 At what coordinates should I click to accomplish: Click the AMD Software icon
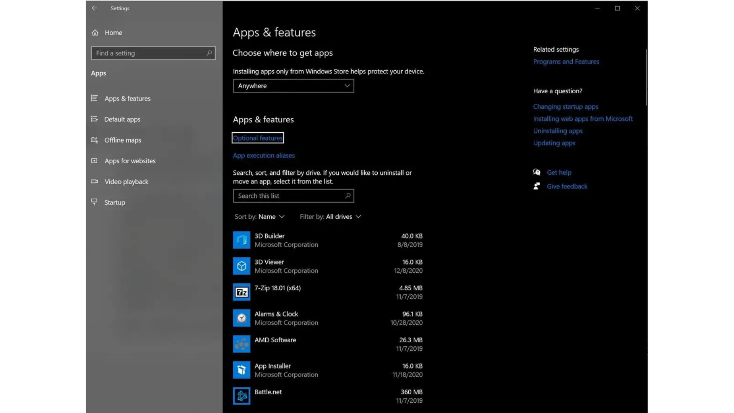(242, 344)
